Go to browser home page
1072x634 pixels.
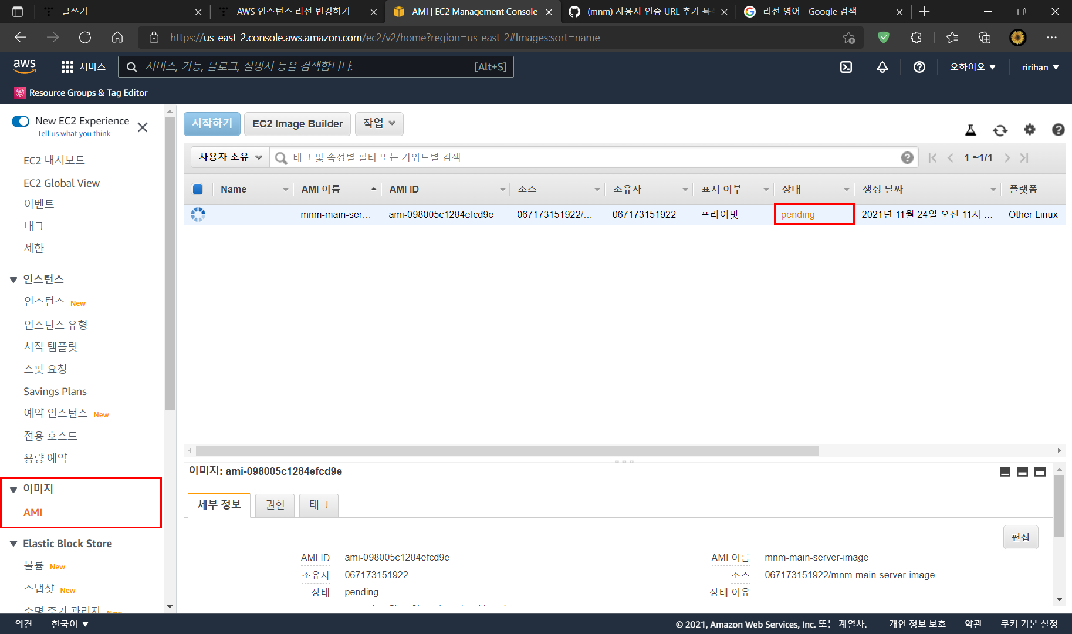(x=117, y=38)
